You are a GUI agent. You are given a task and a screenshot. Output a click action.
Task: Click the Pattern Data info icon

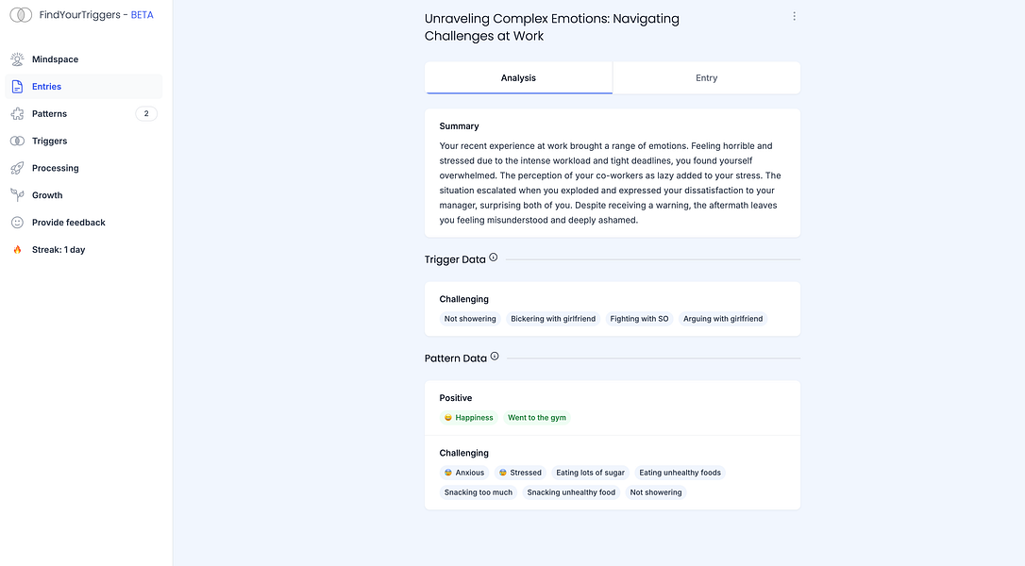495,357
